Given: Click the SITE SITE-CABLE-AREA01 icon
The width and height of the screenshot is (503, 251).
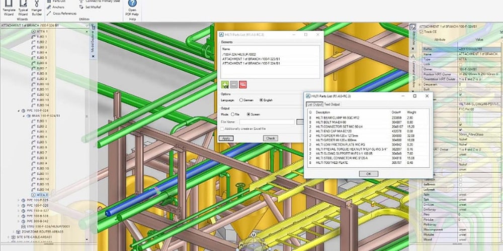Looking at the screenshot, I should pyautogui.click(x=13, y=237).
